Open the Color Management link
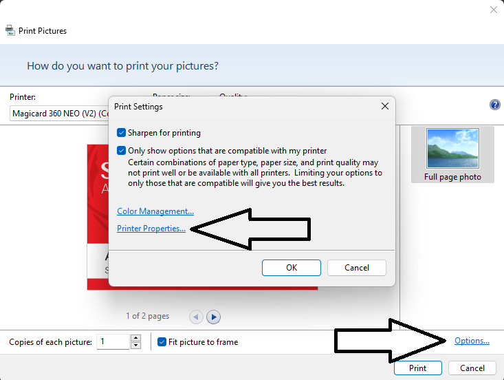 click(155, 211)
